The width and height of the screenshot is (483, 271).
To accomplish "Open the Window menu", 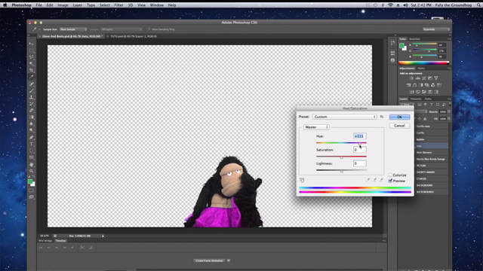I will coord(157,5).
